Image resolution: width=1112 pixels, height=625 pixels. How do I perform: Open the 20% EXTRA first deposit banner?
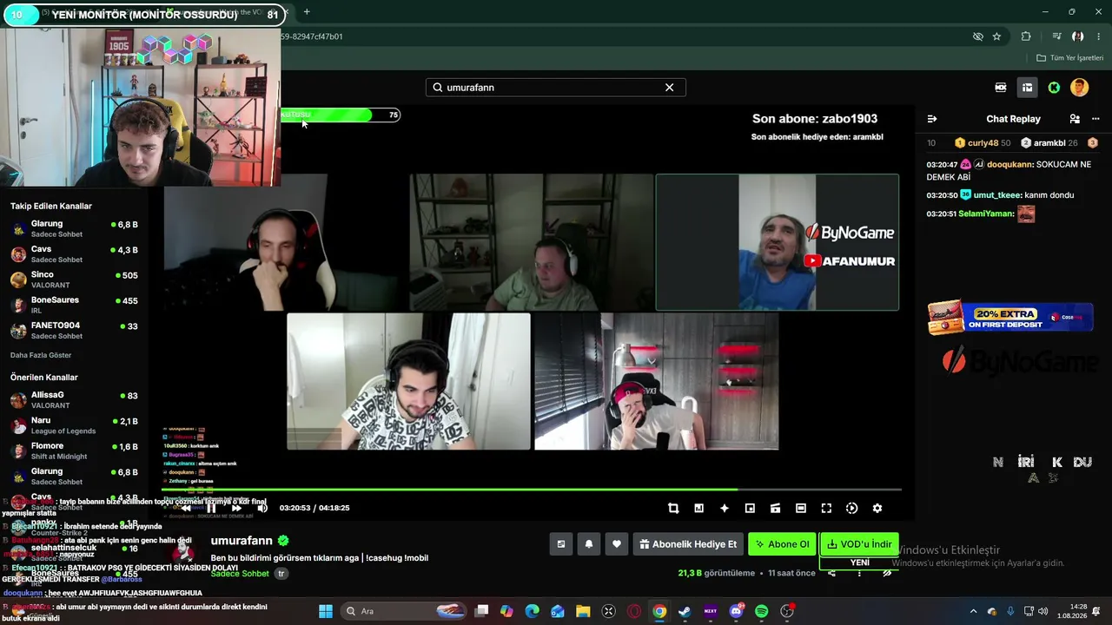[x=1010, y=318]
